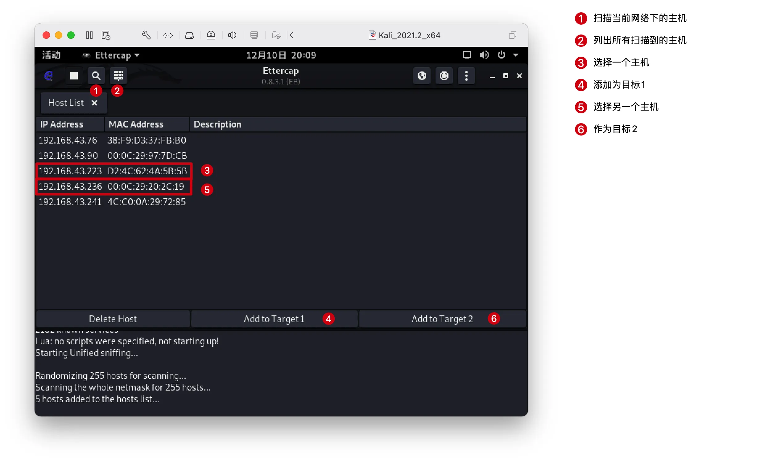Click the stop MITM circle icon
The width and height of the screenshot is (760, 462).
pyautogui.click(x=444, y=76)
